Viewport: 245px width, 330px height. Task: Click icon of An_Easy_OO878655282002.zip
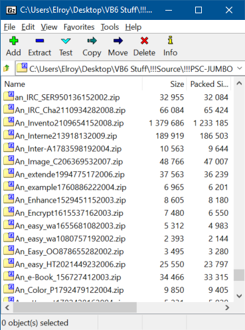click(x=9, y=250)
